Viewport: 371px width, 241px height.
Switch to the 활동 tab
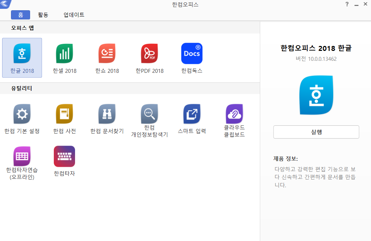pos(43,15)
